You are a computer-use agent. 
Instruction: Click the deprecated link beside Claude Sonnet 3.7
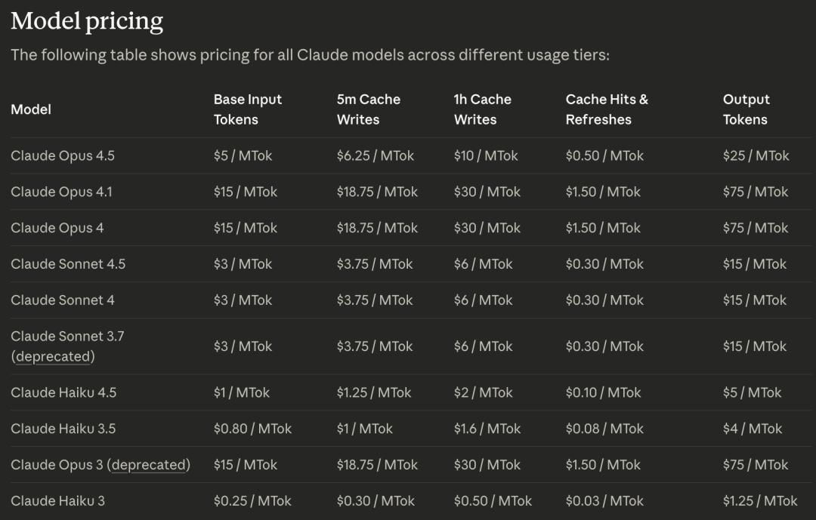tap(53, 356)
